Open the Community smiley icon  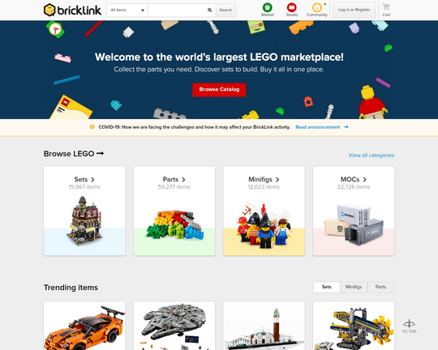tap(317, 7)
